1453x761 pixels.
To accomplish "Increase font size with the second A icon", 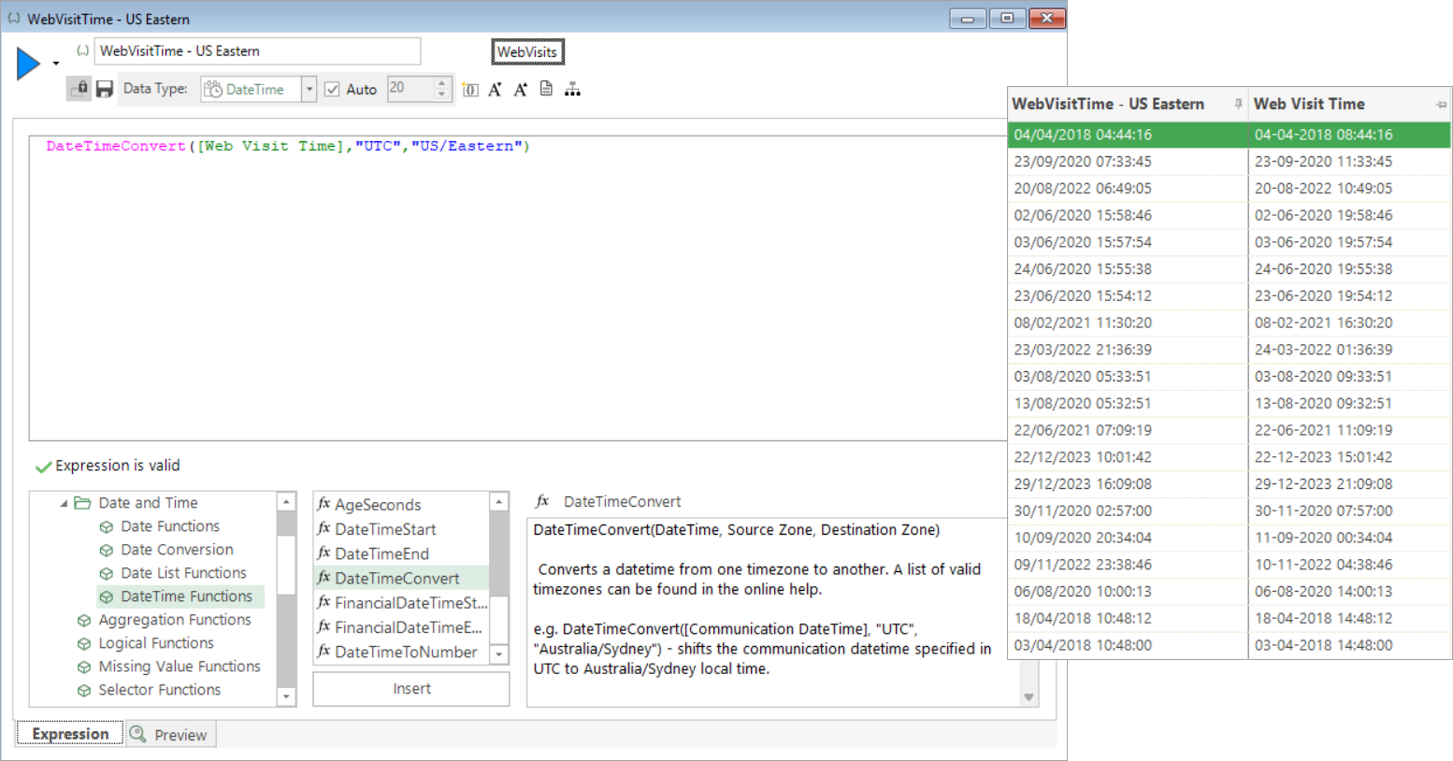I will click(x=521, y=90).
